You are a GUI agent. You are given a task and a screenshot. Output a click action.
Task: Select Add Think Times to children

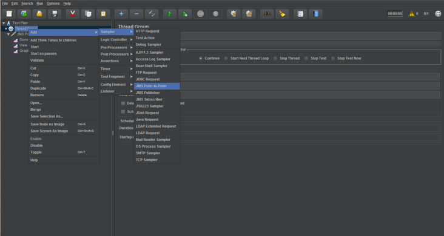[x=64, y=40]
